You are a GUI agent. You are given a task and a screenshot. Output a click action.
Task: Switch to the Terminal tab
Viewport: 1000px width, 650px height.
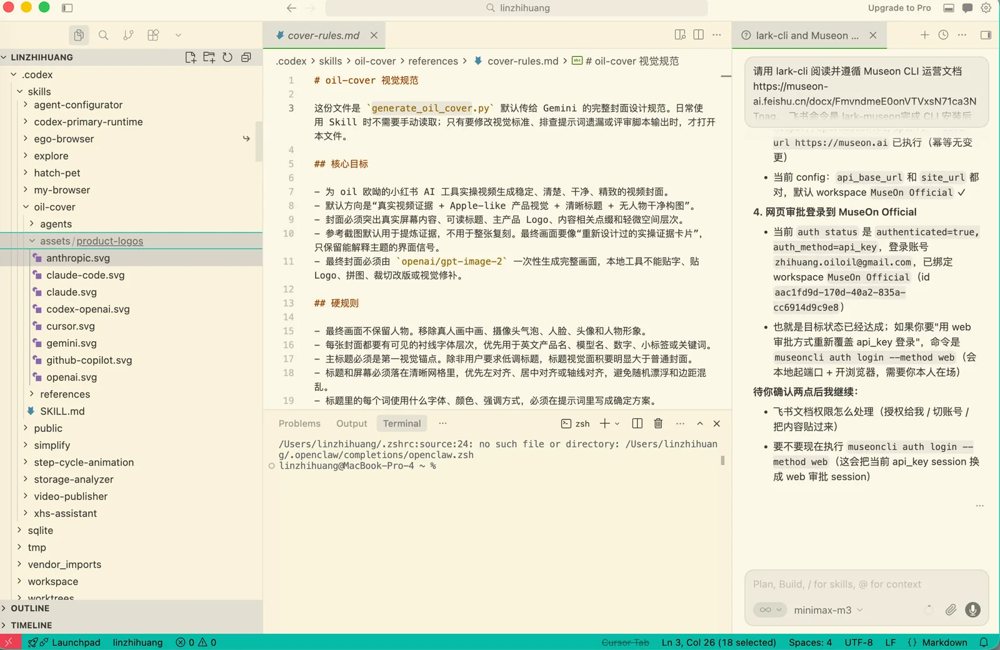coord(402,424)
